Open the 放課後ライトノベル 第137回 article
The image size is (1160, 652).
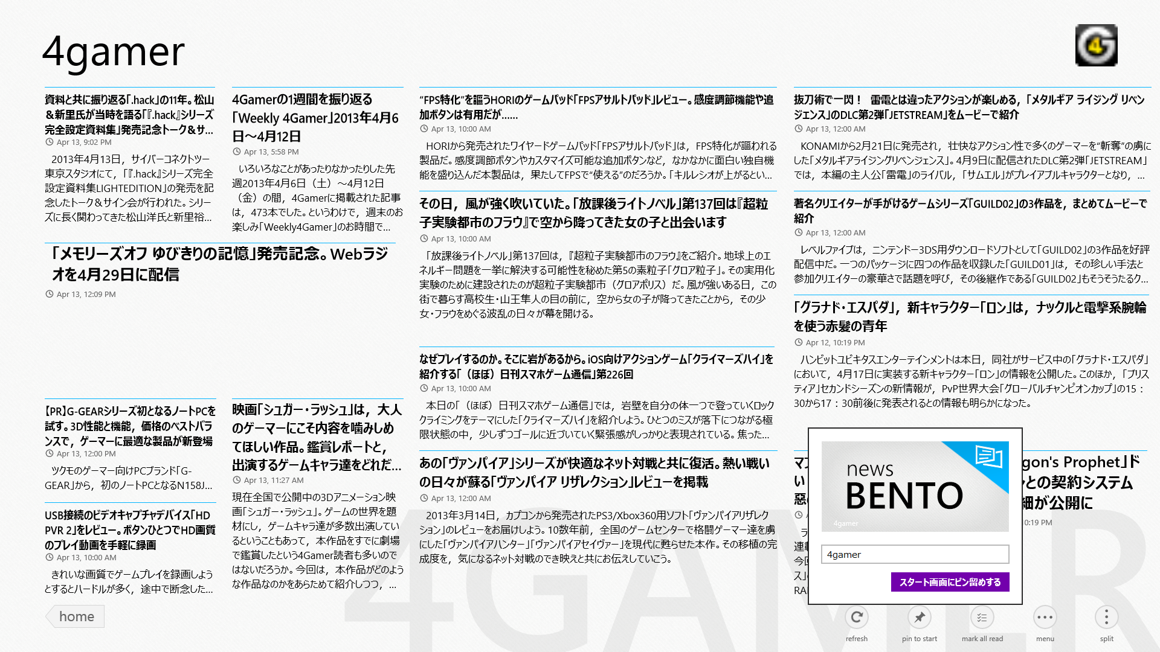click(x=594, y=213)
